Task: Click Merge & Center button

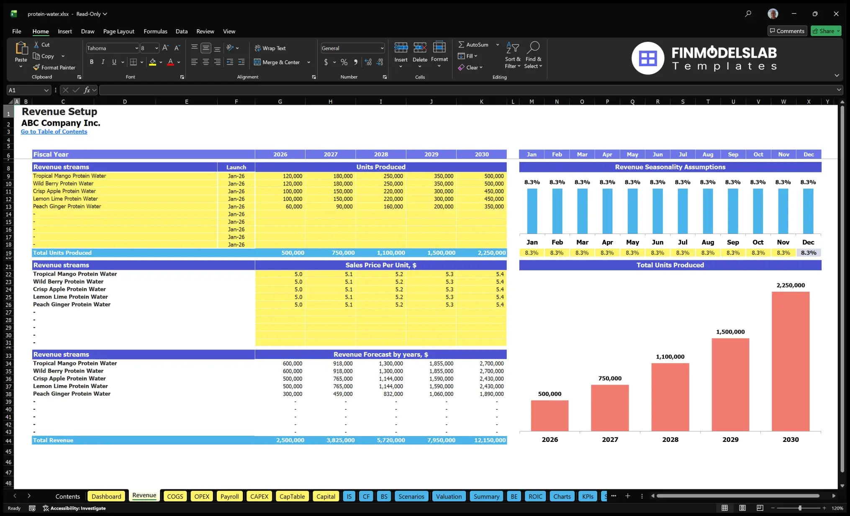Action: coord(277,62)
